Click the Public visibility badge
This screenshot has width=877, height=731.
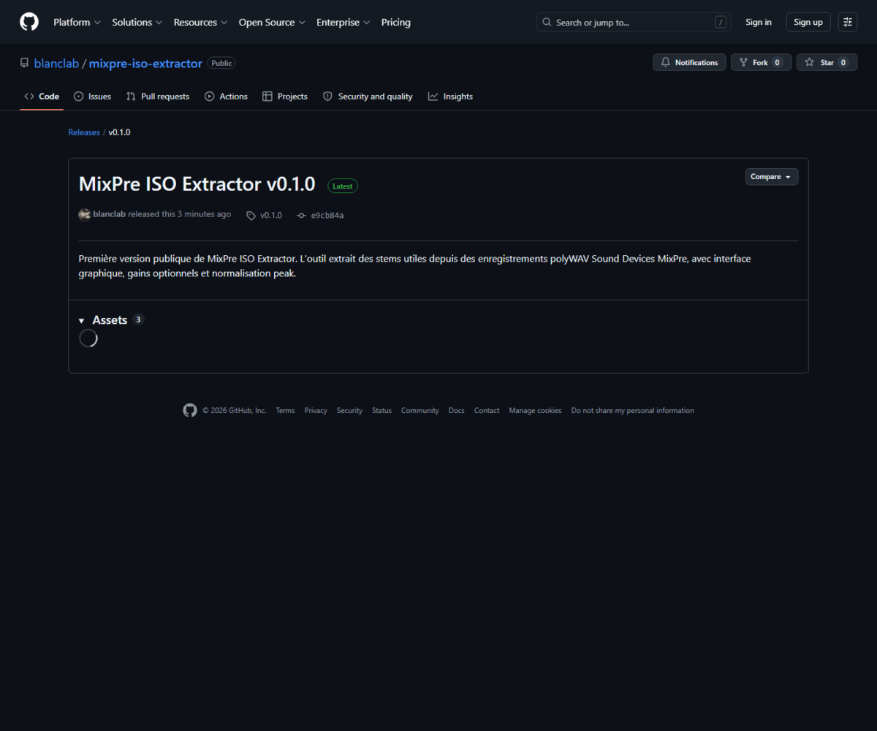pyautogui.click(x=221, y=64)
